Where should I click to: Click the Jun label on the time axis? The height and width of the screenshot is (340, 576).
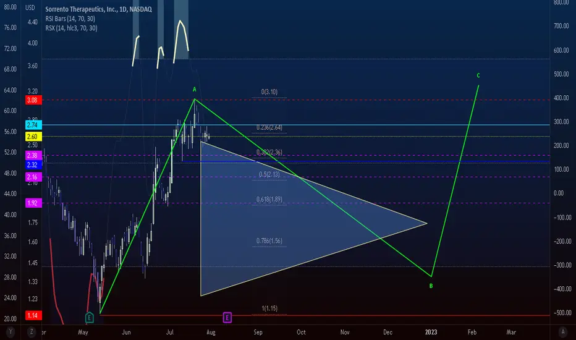click(x=126, y=333)
